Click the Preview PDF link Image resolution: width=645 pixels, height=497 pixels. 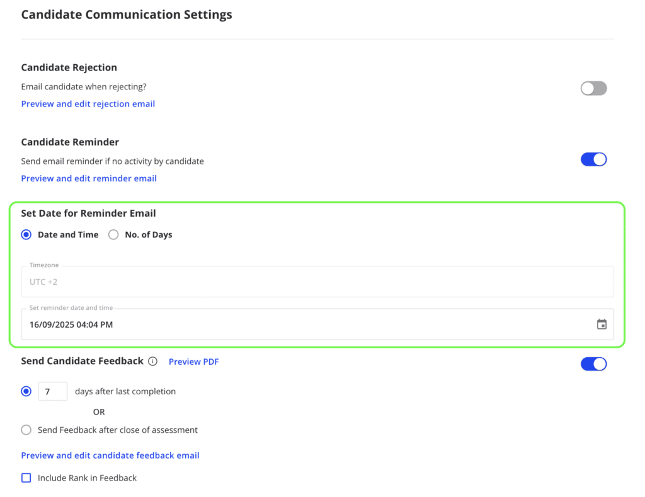[x=193, y=362]
